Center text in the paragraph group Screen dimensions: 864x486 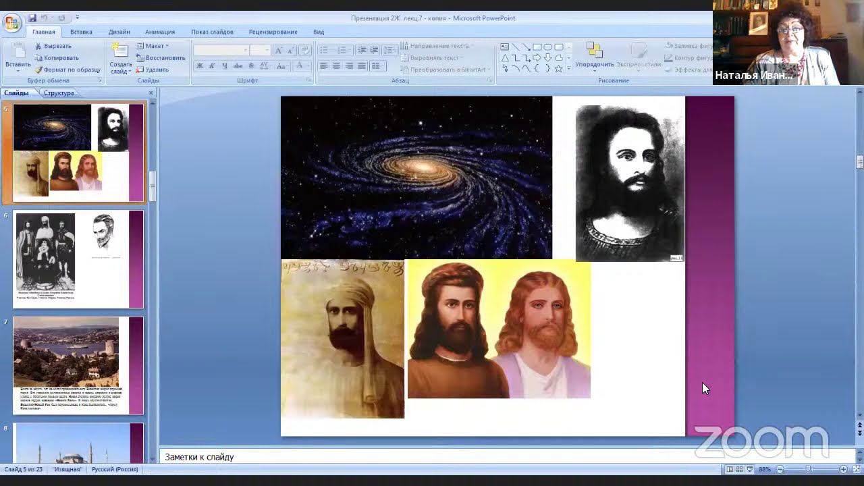[336, 65]
